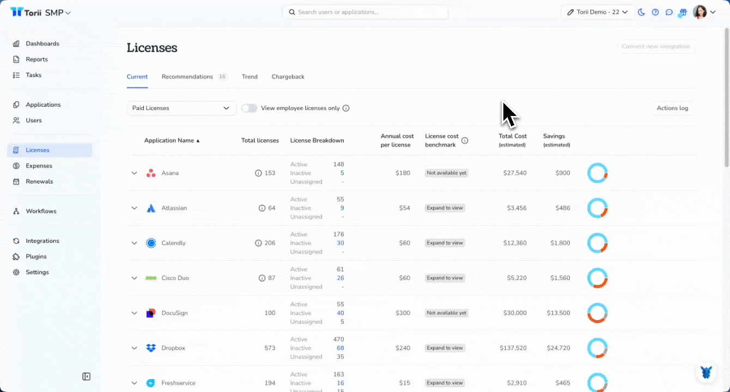Click the DocuSign donut usage chart

coord(597,313)
